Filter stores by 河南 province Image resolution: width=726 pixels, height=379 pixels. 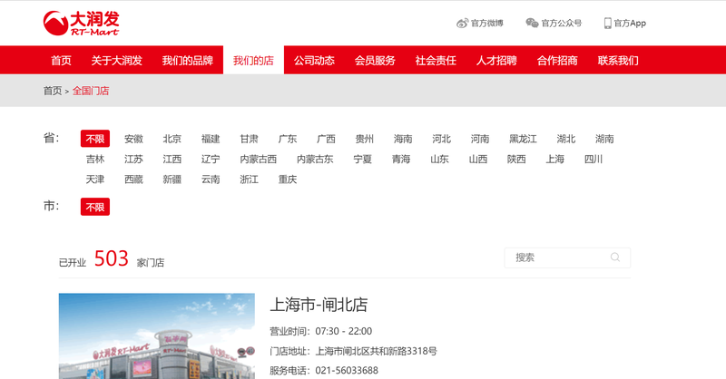(x=480, y=139)
